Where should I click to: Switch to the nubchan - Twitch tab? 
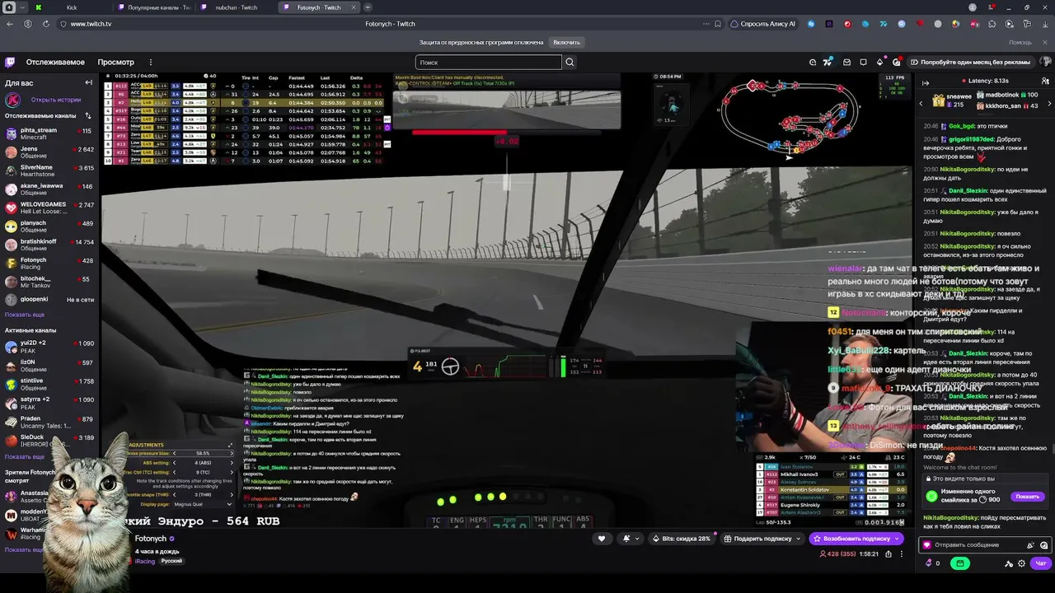[236, 7]
